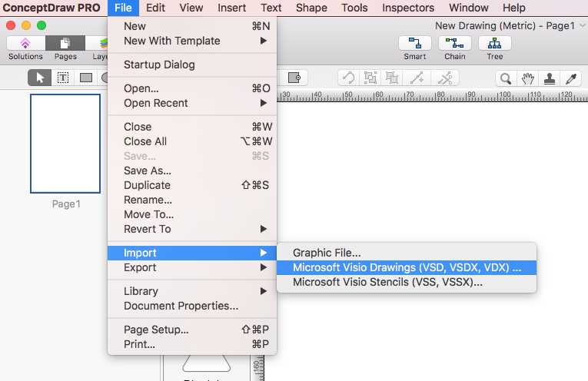The height and width of the screenshot is (381, 588).
Task: Click the File menu title
Action: click(x=124, y=8)
